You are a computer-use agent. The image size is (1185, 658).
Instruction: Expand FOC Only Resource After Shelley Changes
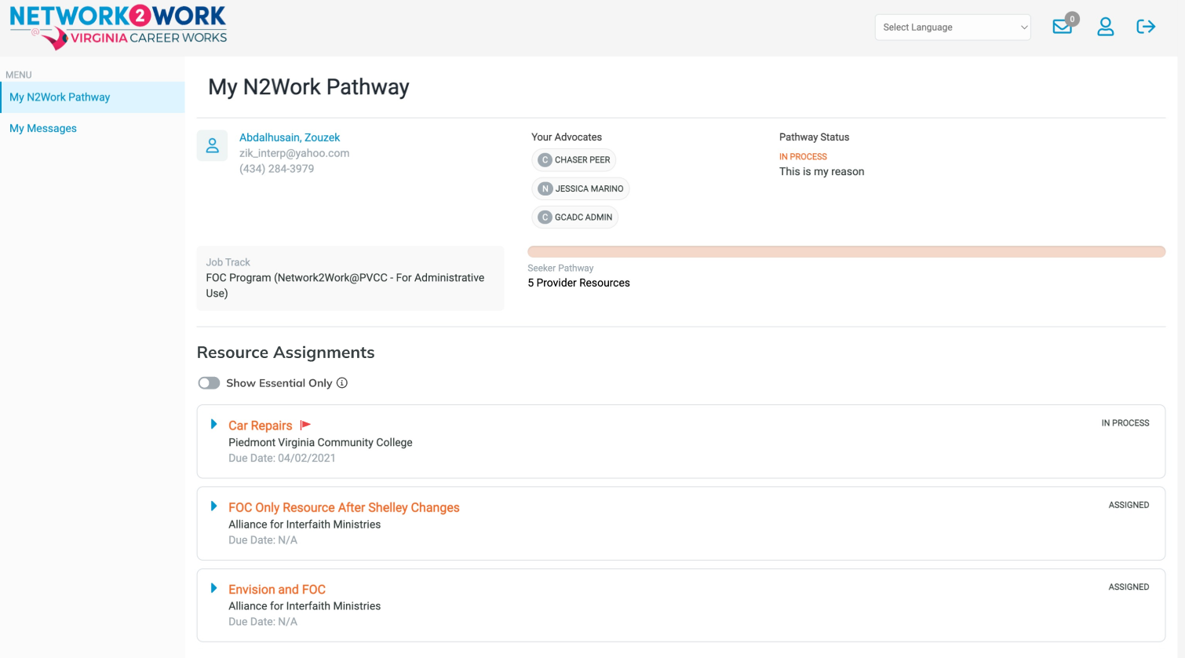213,506
